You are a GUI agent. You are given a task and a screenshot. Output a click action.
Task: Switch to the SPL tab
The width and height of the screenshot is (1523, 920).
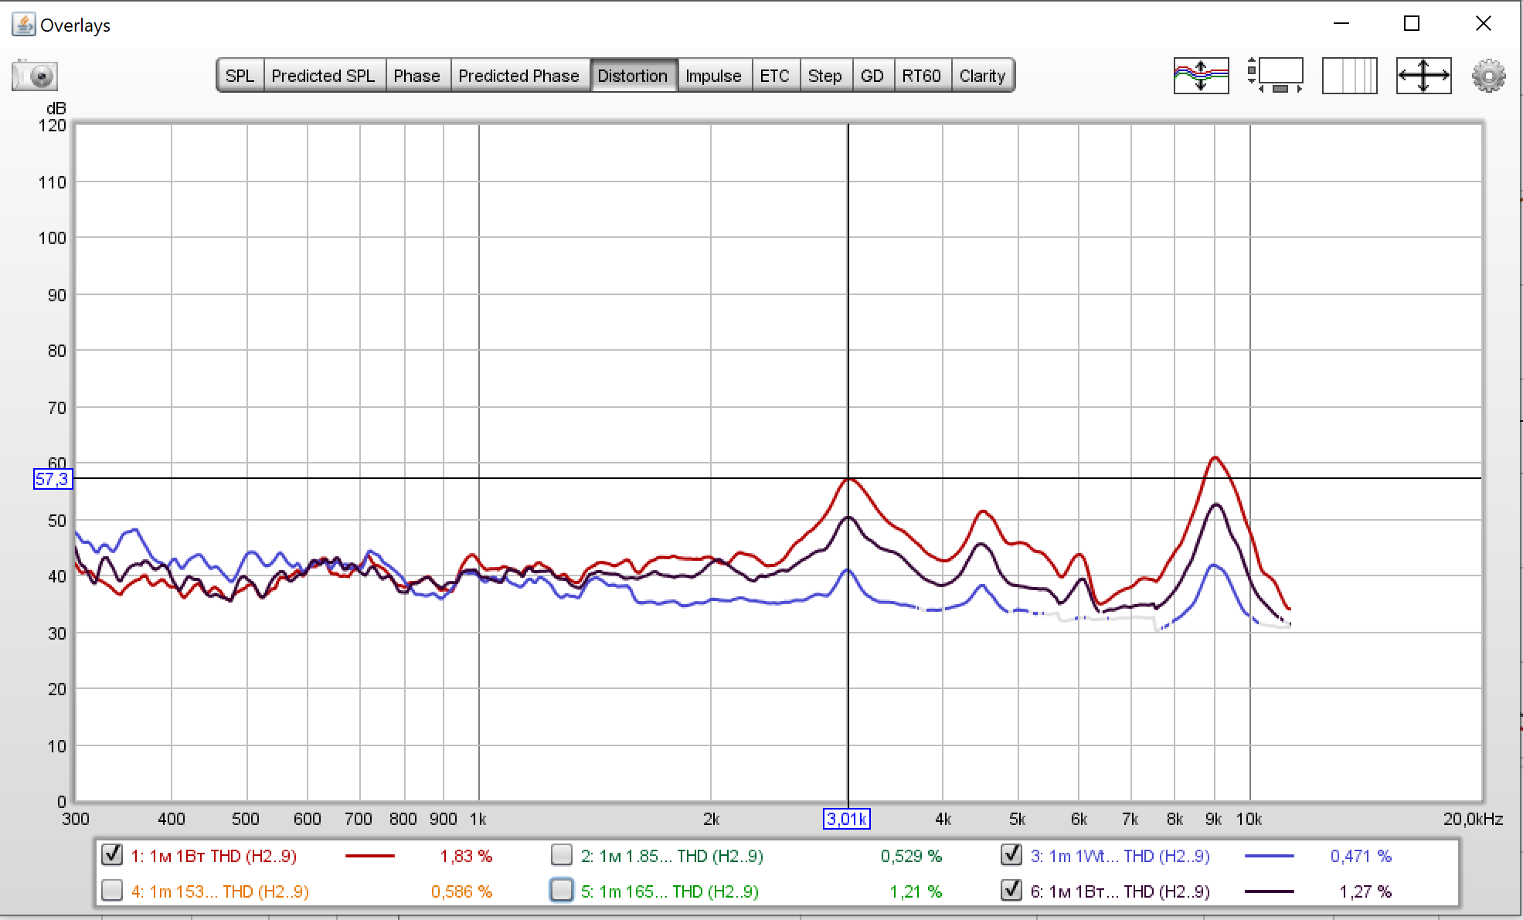click(x=240, y=76)
